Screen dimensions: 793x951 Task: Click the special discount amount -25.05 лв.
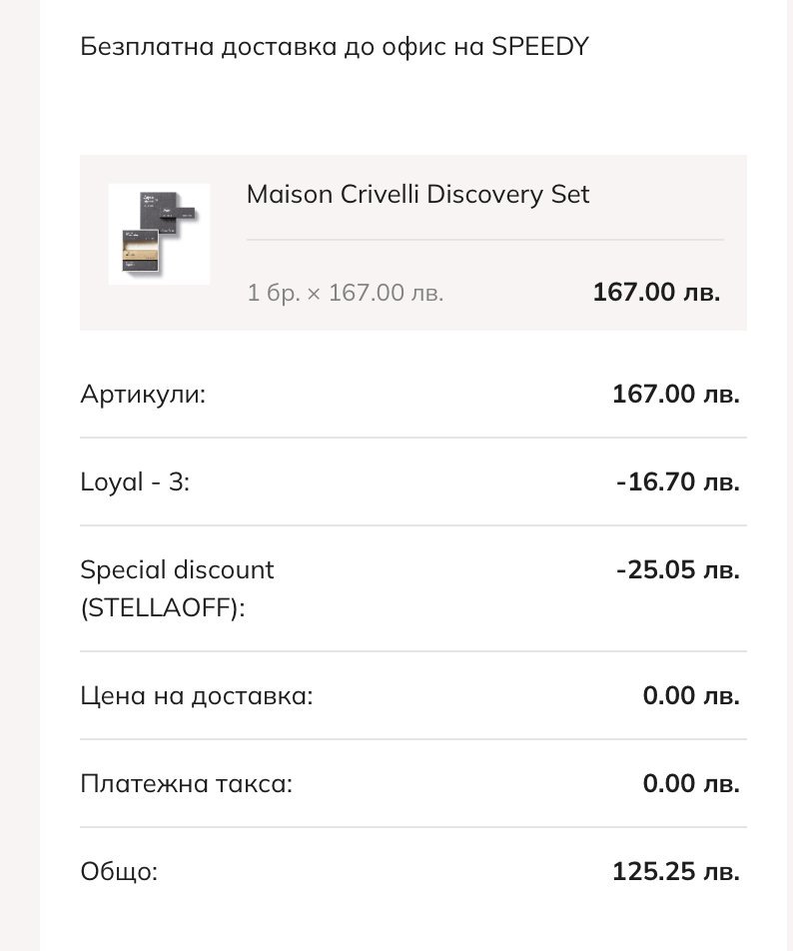[677, 570]
